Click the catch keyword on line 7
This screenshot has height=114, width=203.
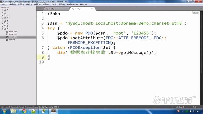pyautogui.click(x=58, y=48)
